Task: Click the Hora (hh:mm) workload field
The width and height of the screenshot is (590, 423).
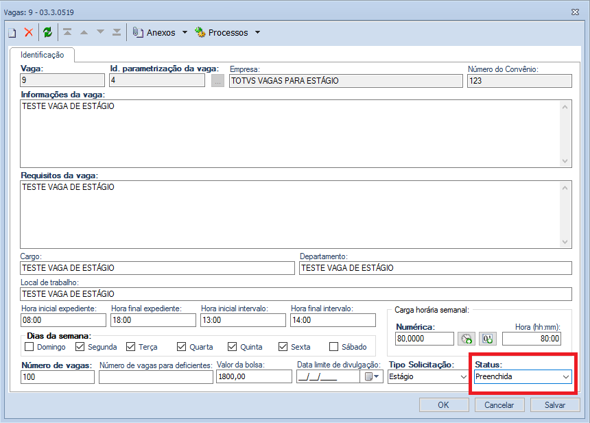Action: pyautogui.click(x=532, y=339)
